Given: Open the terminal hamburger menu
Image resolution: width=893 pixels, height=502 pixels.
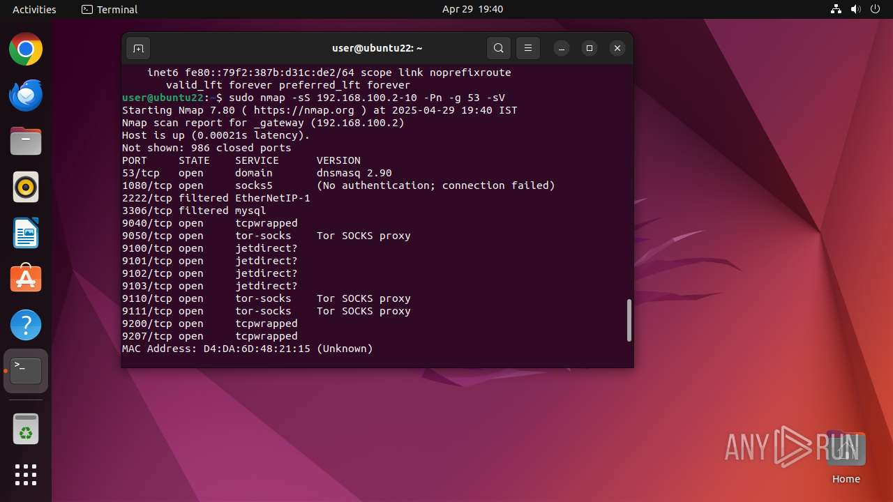Looking at the screenshot, I should [x=528, y=48].
